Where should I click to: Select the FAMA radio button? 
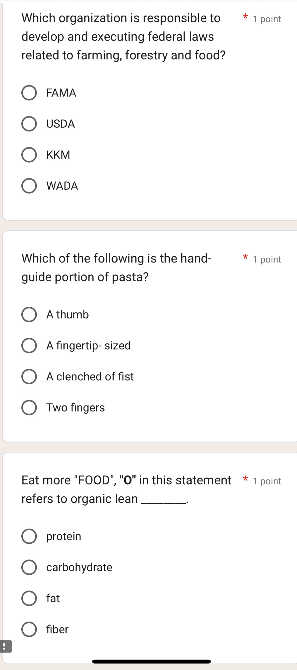[x=29, y=93]
